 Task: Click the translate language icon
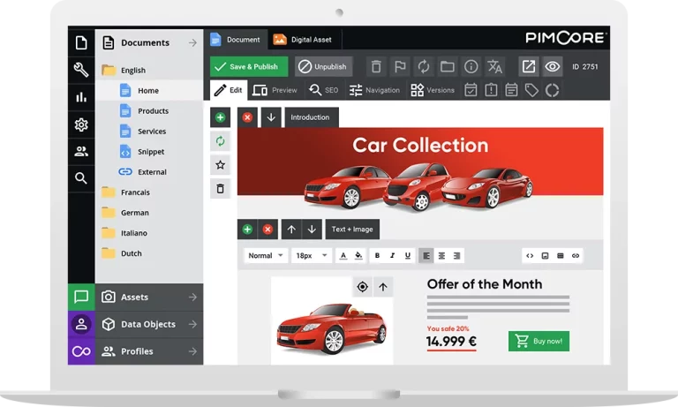(495, 67)
